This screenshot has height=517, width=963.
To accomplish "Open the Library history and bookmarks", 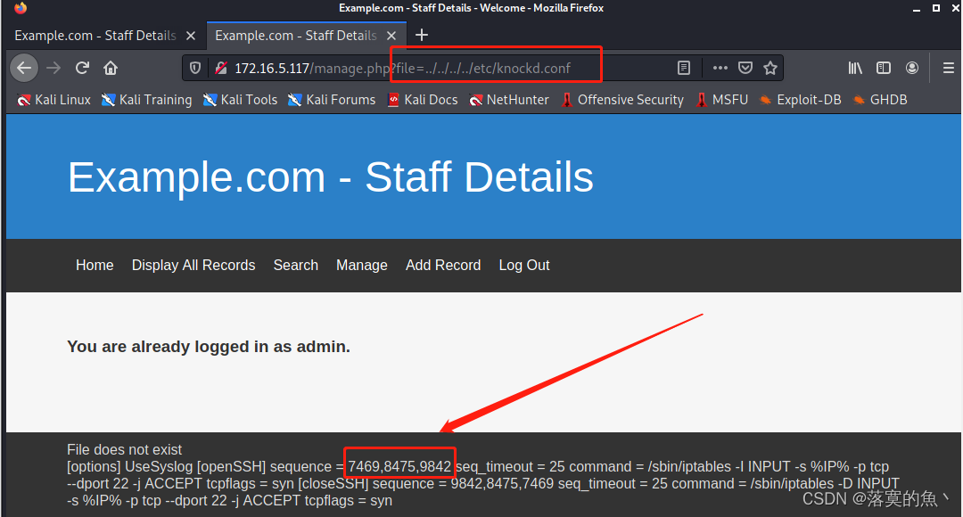I will [x=855, y=68].
